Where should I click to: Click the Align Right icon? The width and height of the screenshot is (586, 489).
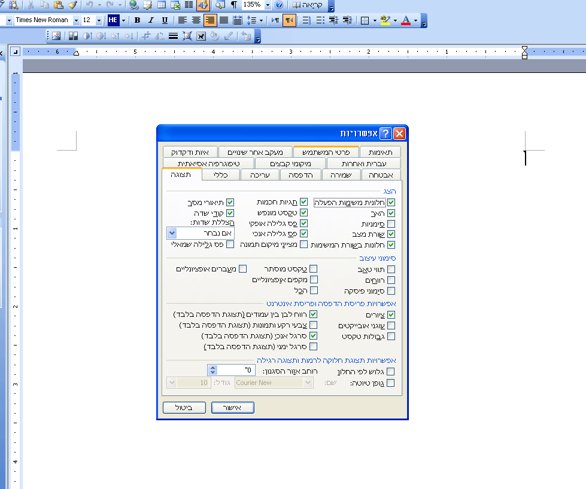[210, 20]
